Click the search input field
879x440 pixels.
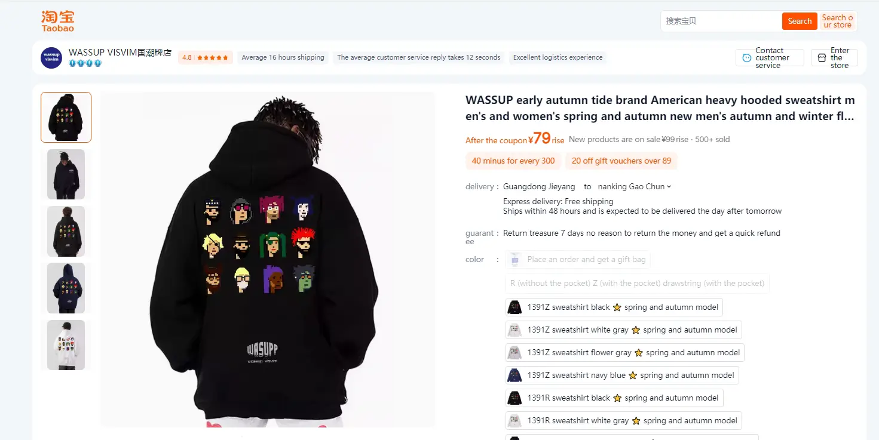coord(721,21)
